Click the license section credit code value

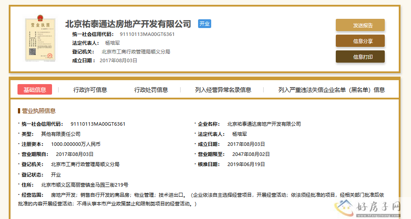click(98, 124)
